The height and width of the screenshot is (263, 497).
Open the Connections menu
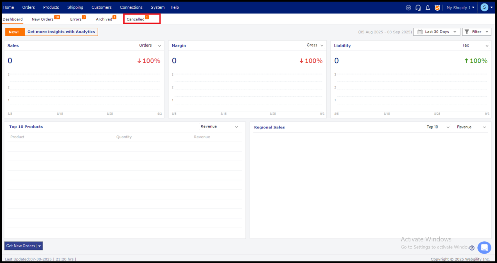(131, 7)
